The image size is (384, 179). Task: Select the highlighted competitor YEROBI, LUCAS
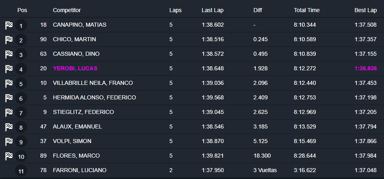pyautogui.click(x=75, y=69)
